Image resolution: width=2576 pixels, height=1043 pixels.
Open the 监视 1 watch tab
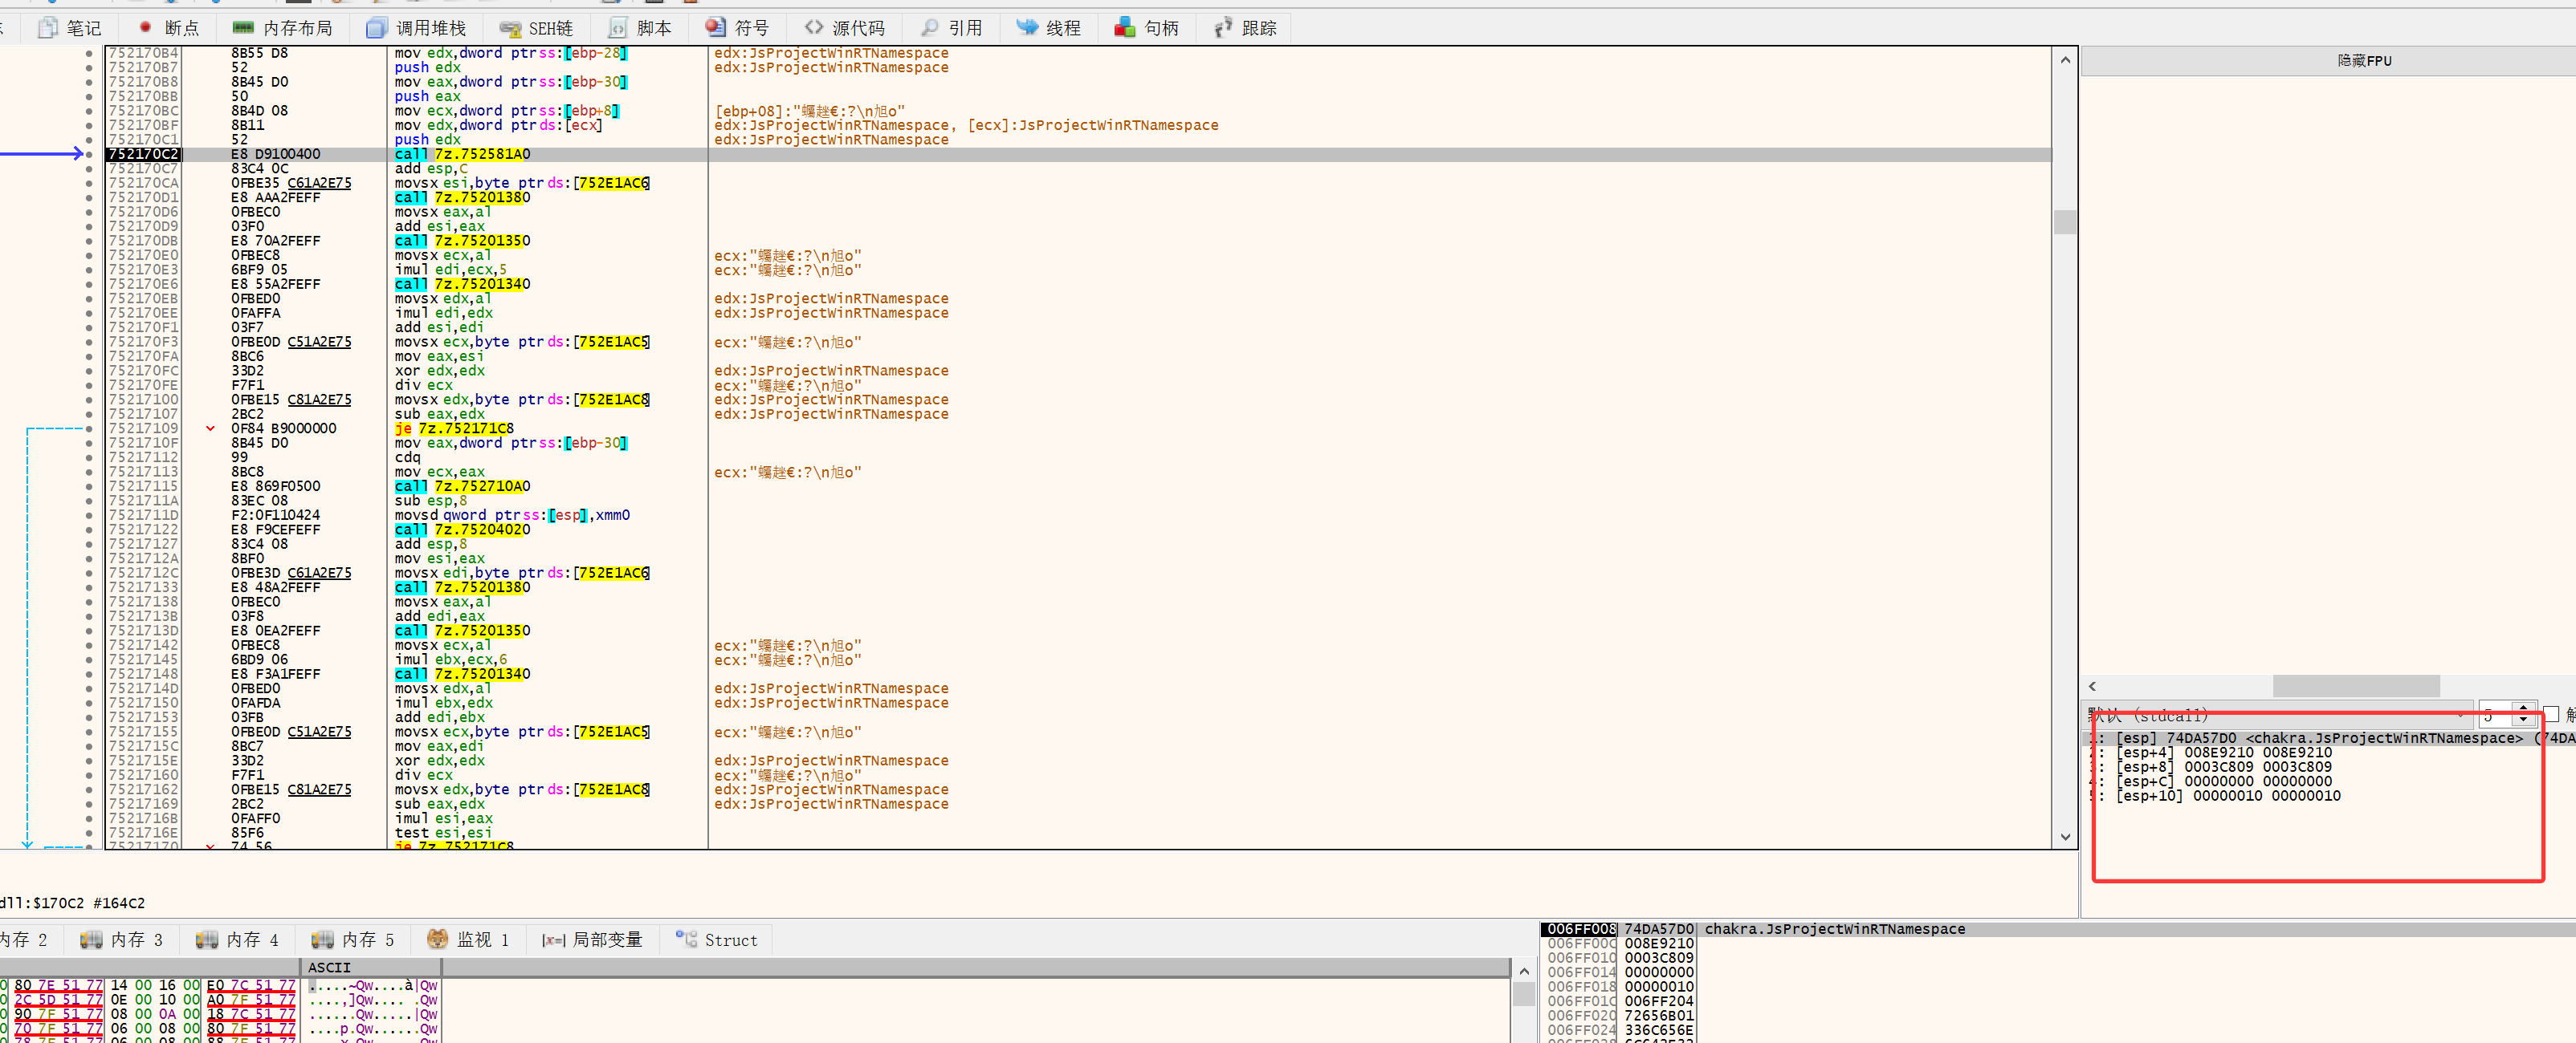468,939
